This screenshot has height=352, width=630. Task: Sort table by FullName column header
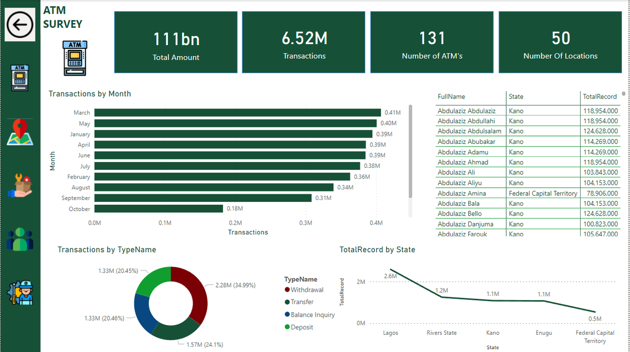coord(451,97)
